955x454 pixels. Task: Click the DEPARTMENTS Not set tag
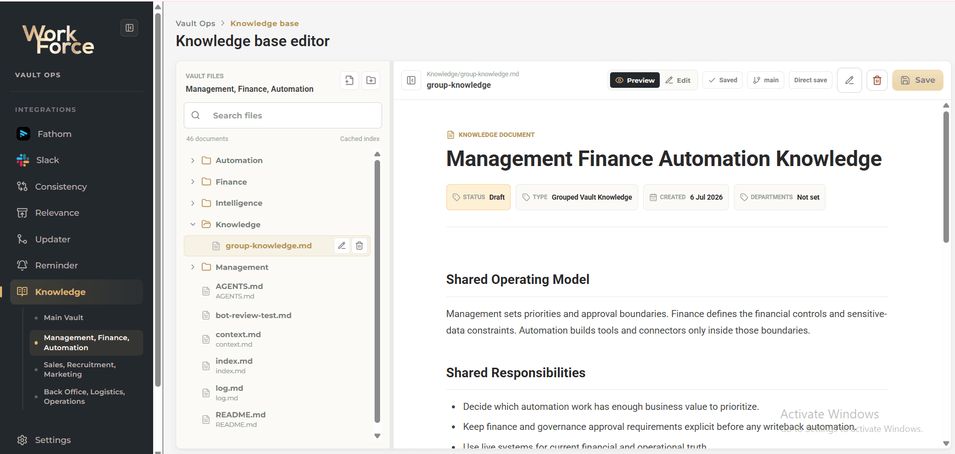(780, 197)
